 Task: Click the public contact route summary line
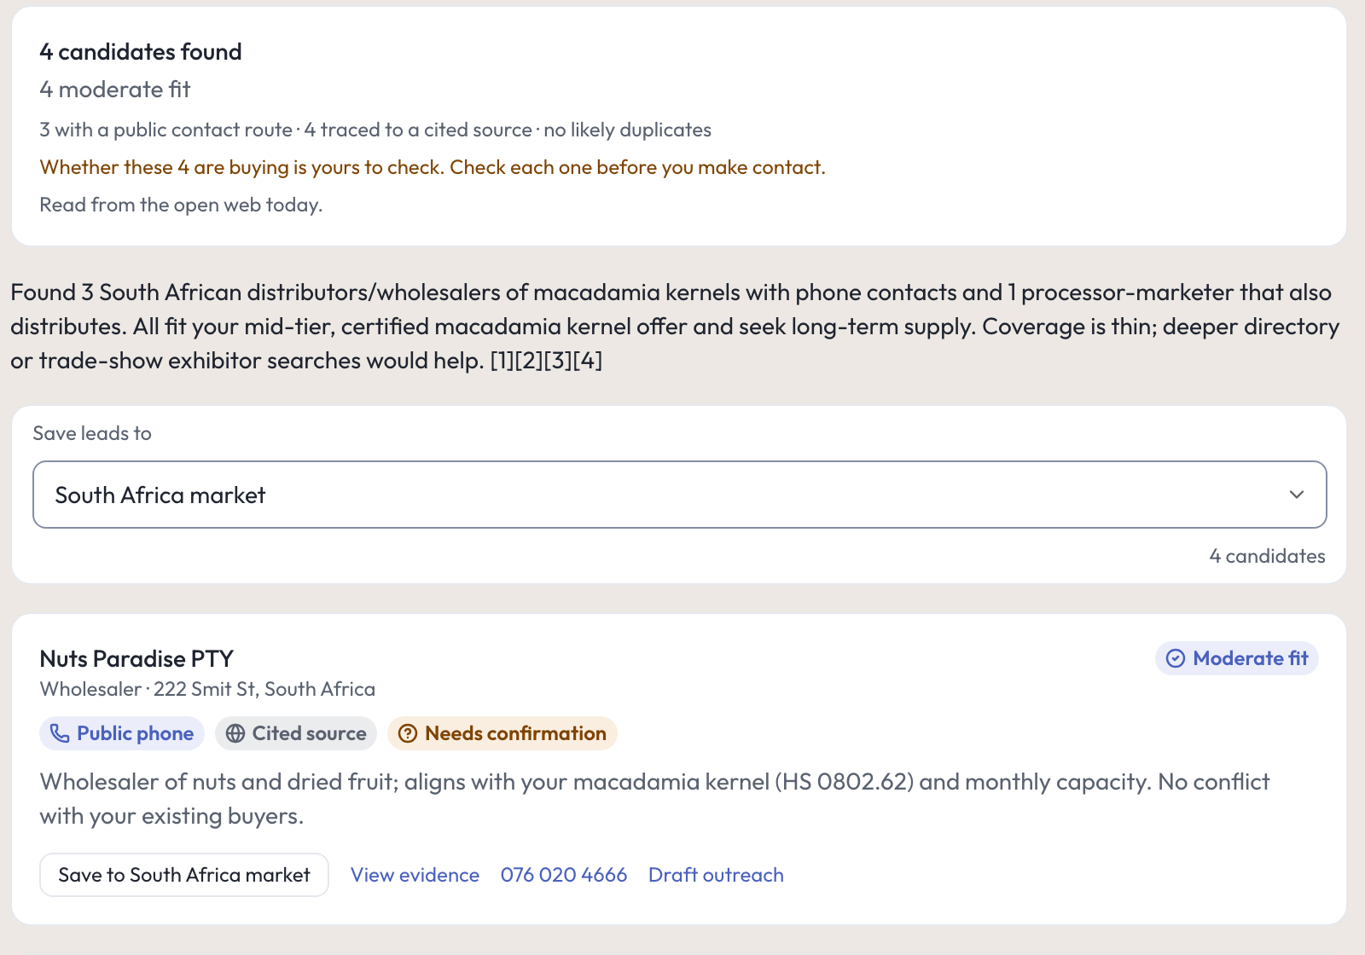tap(375, 130)
